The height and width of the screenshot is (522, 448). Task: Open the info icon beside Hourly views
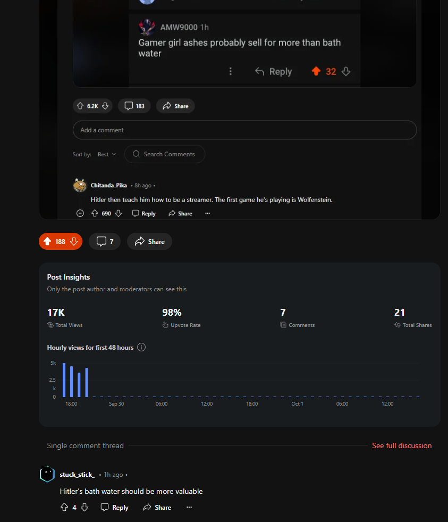pos(141,347)
